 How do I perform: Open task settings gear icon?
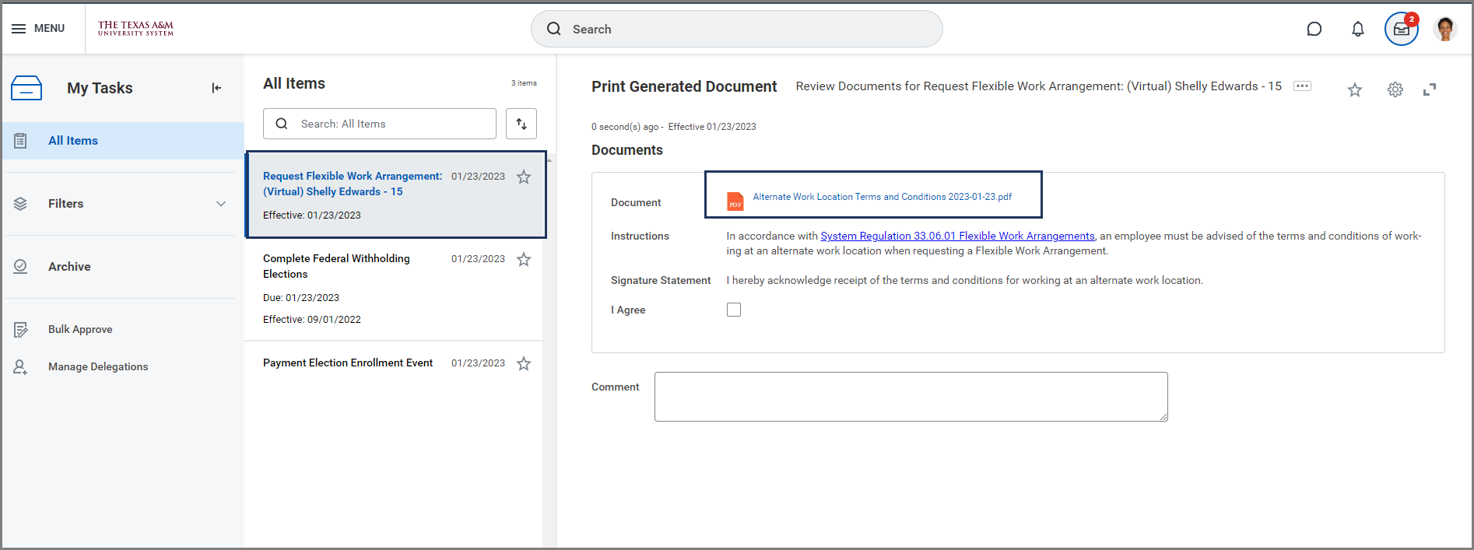click(1395, 90)
